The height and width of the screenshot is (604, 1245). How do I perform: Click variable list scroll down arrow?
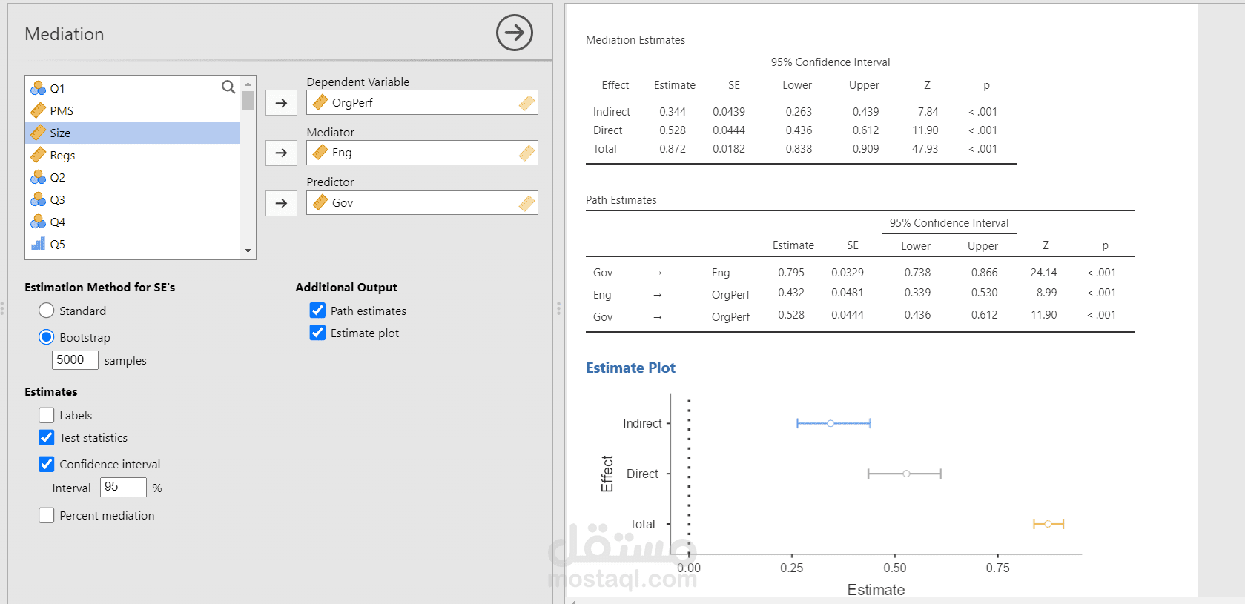coord(248,251)
